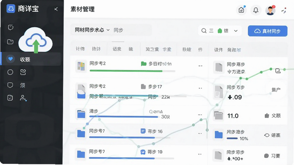Expand the filter bar chevron dropdown
The image size is (294, 165).
tap(236, 31)
